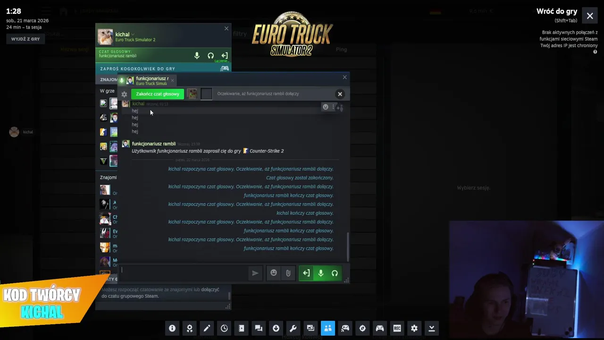Close the funkcjonariusz rambli chat tab
Viewport: 604px width, 340px height.
[172, 80]
